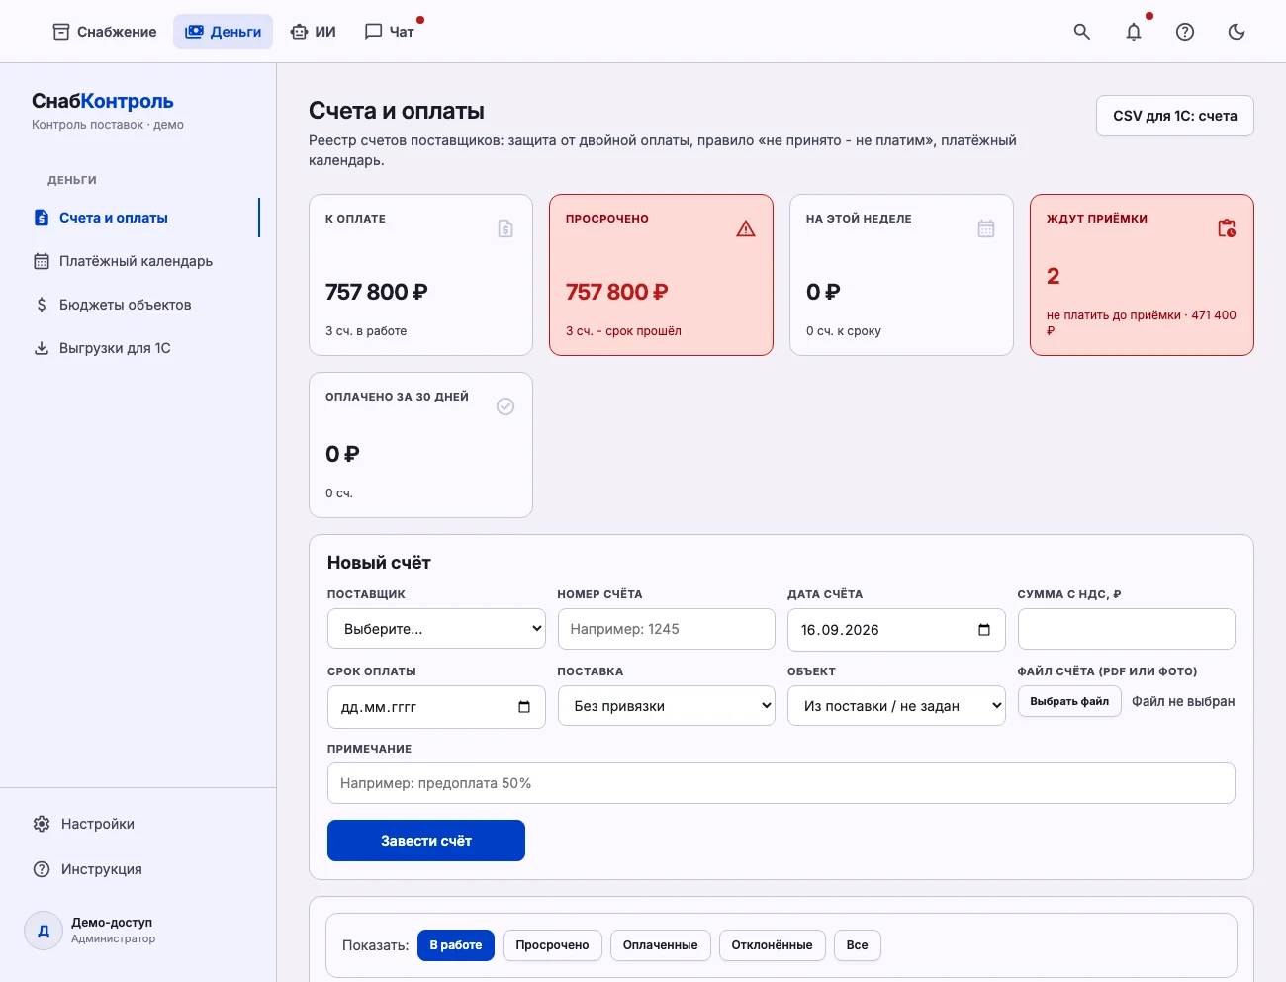The image size is (1286, 982).
Task: Show Отклонённые invoices
Action: (773, 945)
